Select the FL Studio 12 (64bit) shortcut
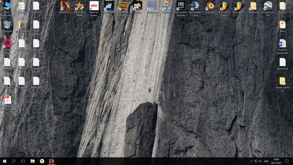The image size is (293, 165). [x=224, y=6]
